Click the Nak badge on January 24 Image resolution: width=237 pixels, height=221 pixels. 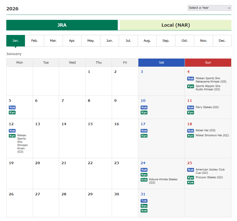(144, 170)
